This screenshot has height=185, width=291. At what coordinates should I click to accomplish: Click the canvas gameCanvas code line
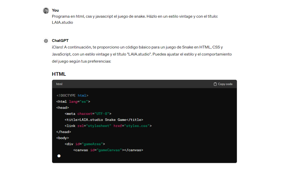108,150
